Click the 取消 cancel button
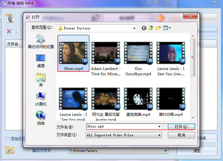Viewport: 223px width, 161px height. click(x=181, y=135)
